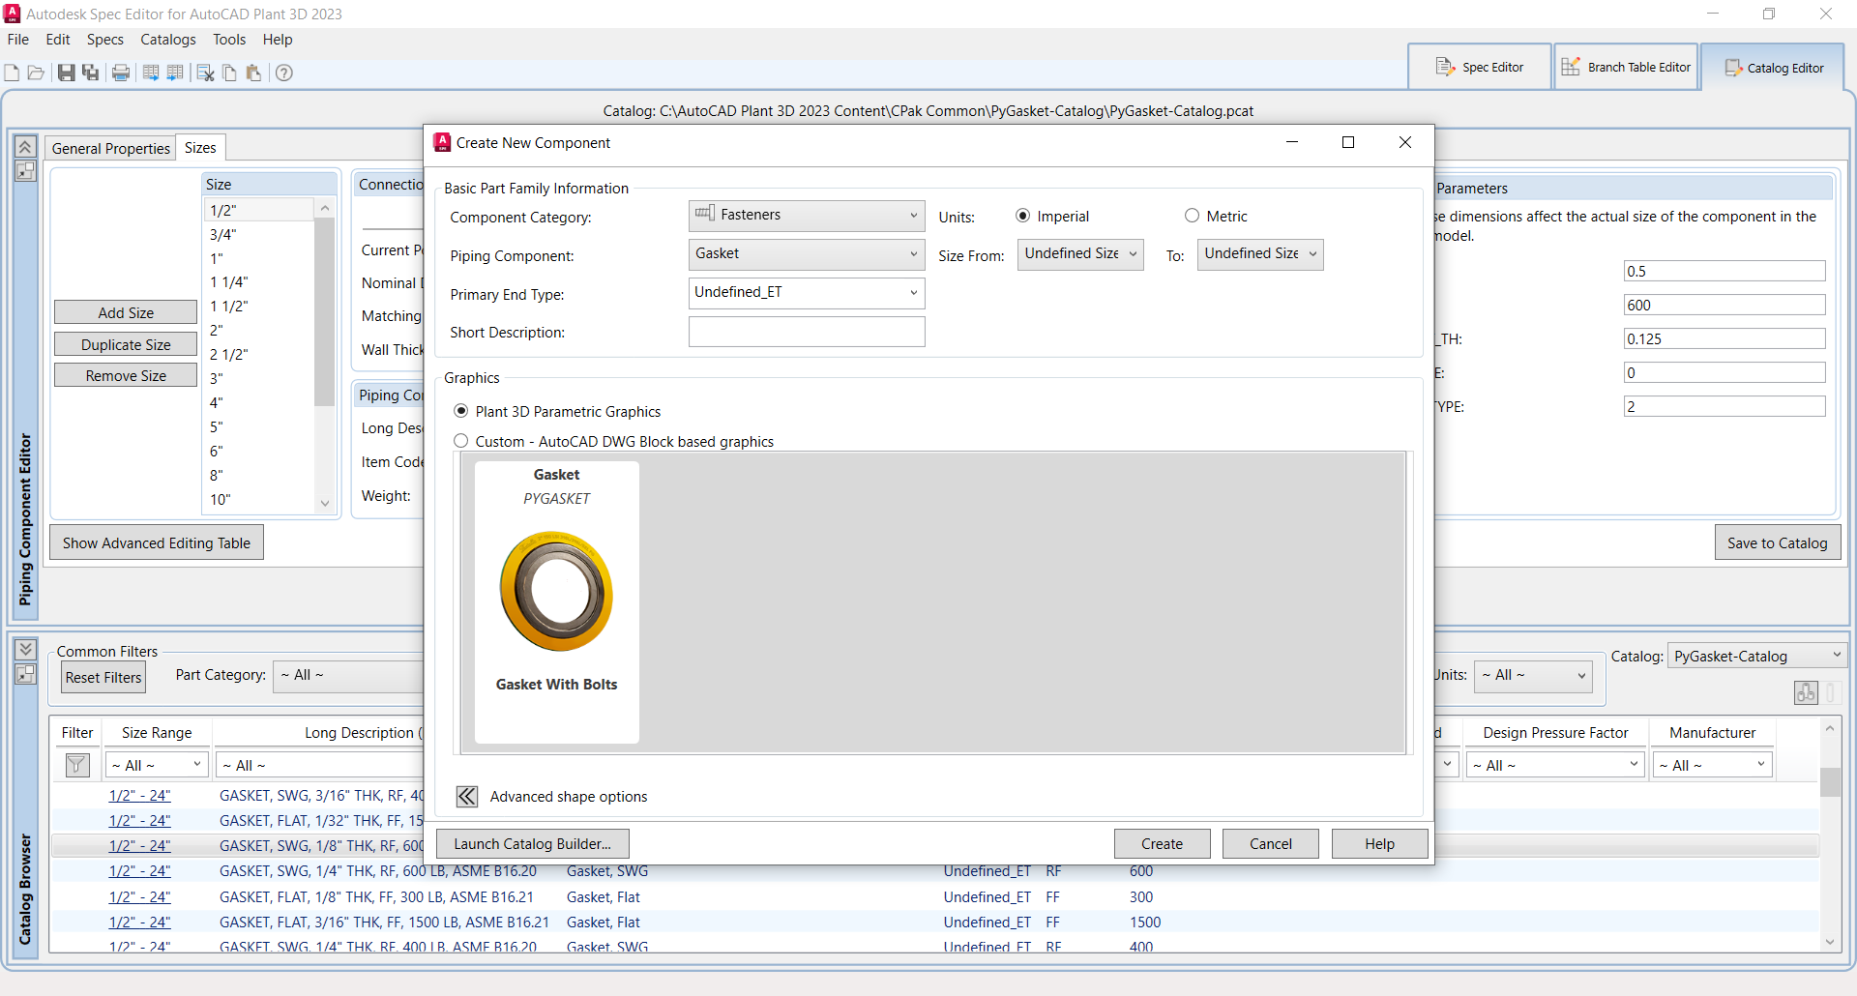This screenshot has width=1857, height=996.
Task: Click the Spec Editor tab icon
Action: [x=1446, y=67]
